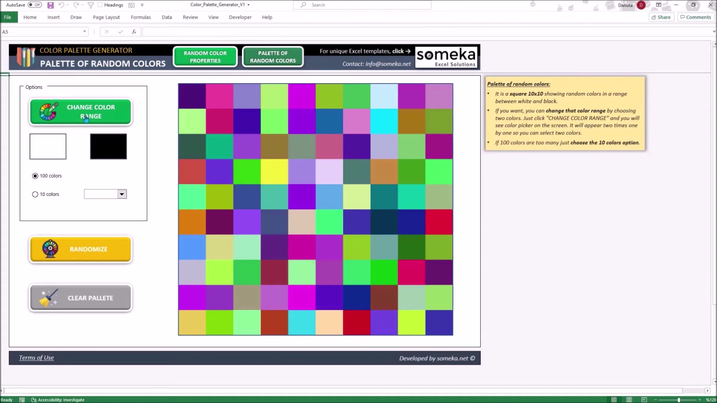717x403 pixels.
Task: Click the Accessibility: Investigate status item
Action: 58,400
